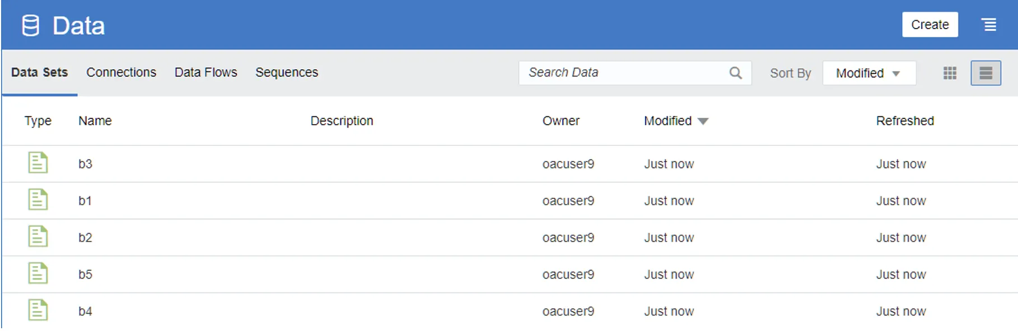Click the b4 data set file icon

click(38, 310)
